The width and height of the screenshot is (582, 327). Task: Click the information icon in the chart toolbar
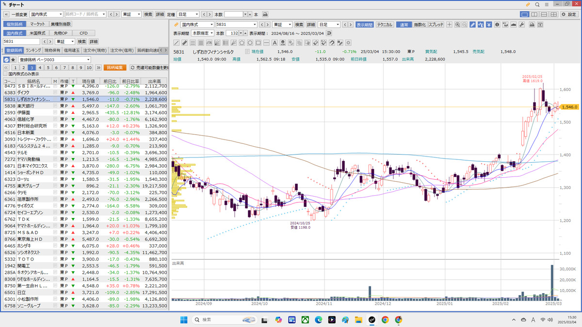tap(497, 24)
